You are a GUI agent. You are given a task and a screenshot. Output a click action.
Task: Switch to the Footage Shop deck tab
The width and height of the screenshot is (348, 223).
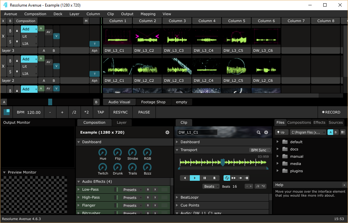(153, 102)
